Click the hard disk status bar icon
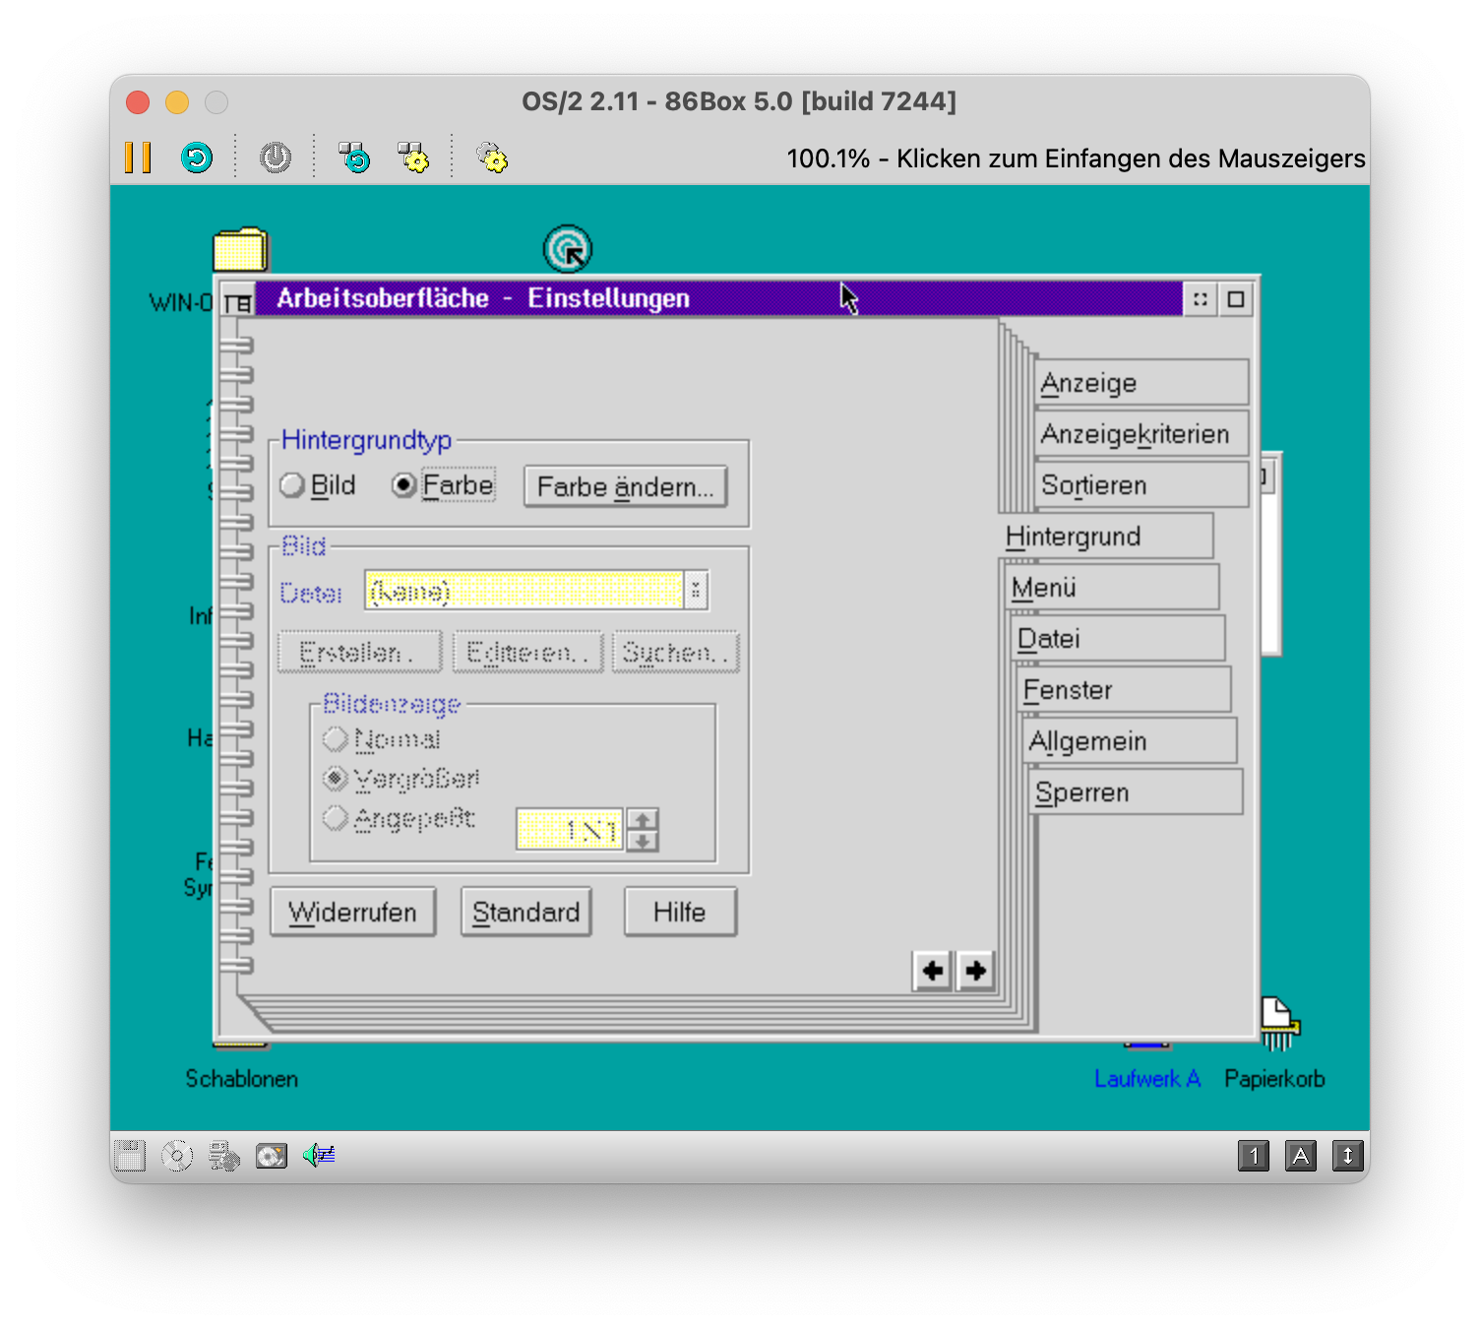The image size is (1480, 1329). tap(272, 1155)
